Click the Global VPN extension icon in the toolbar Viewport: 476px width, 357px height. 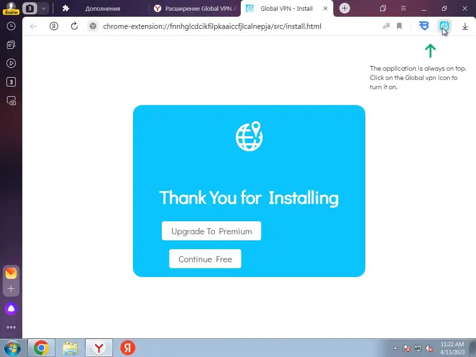(x=444, y=26)
